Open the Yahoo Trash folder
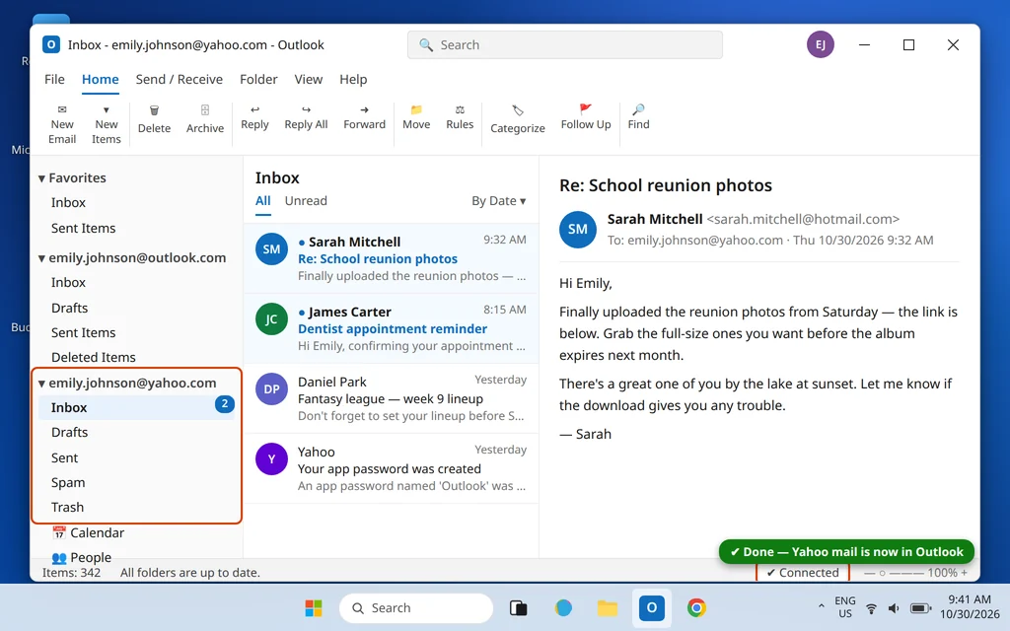 68,508
